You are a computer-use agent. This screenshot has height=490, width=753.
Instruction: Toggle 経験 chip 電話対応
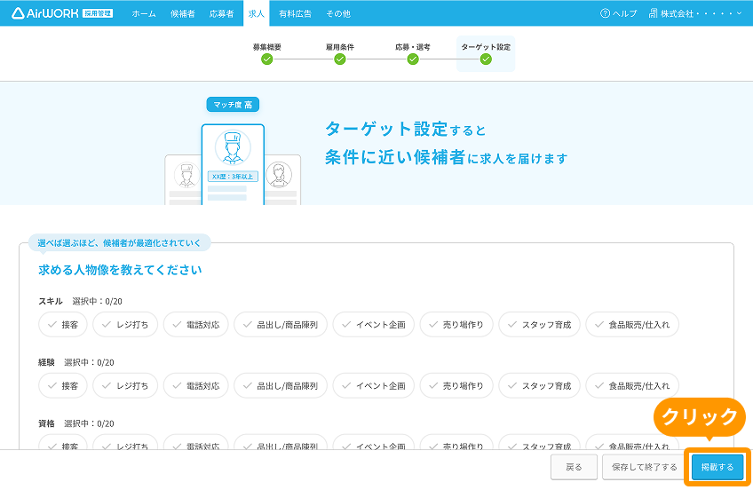pyautogui.click(x=196, y=385)
